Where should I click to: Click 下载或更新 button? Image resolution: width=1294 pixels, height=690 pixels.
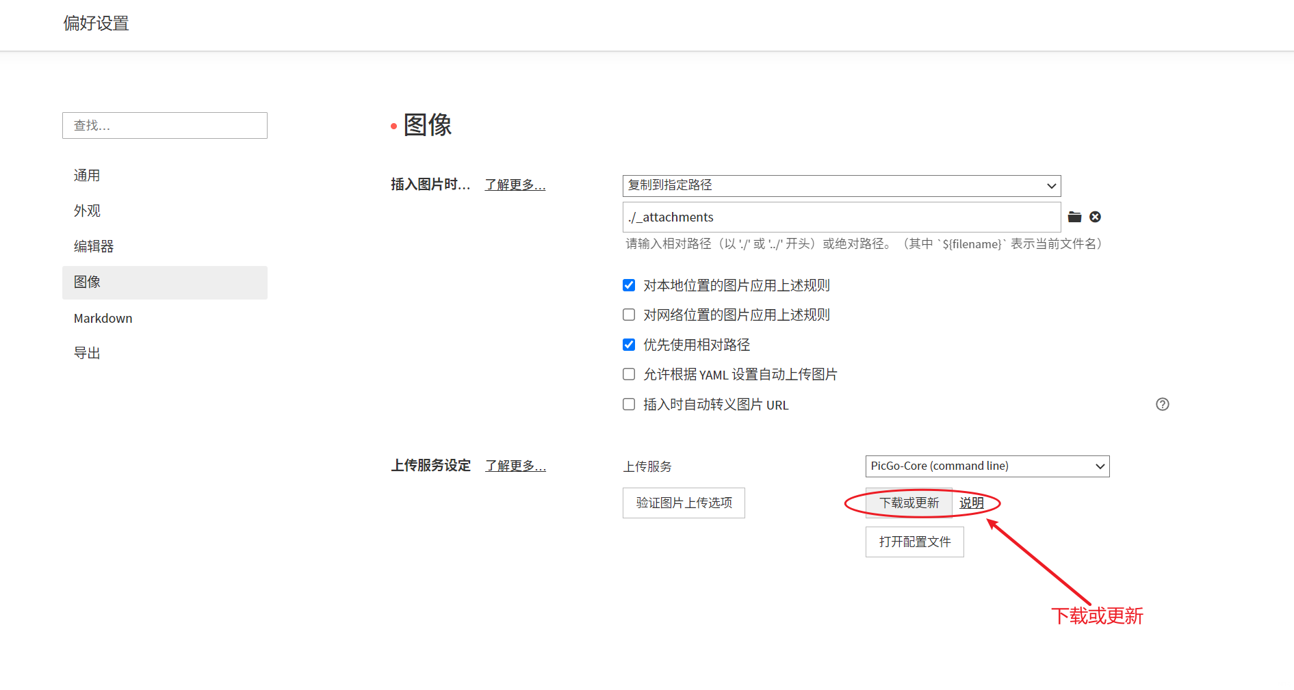point(909,503)
